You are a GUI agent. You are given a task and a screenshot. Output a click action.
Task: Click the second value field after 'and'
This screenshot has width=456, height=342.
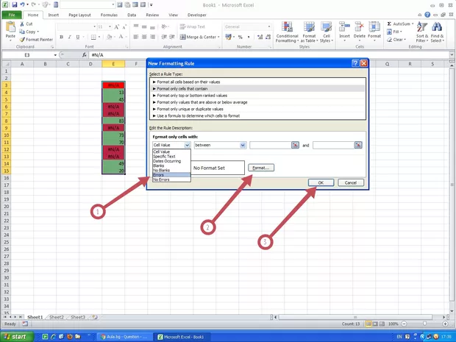pos(334,145)
